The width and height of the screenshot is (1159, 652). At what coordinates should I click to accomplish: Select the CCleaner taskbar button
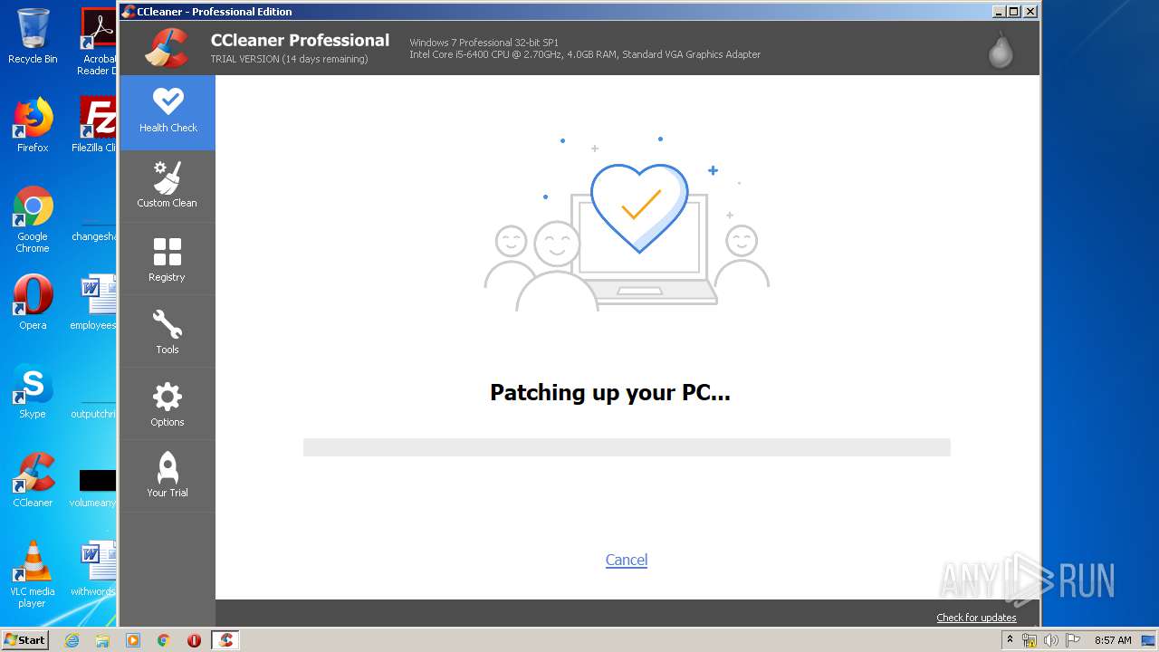tap(225, 640)
